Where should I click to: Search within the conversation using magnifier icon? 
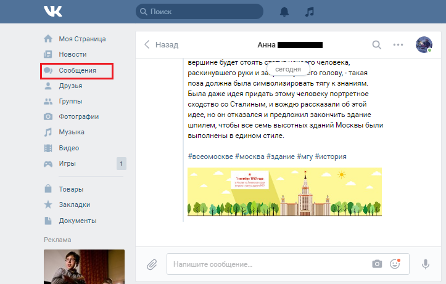coord(377,44)
